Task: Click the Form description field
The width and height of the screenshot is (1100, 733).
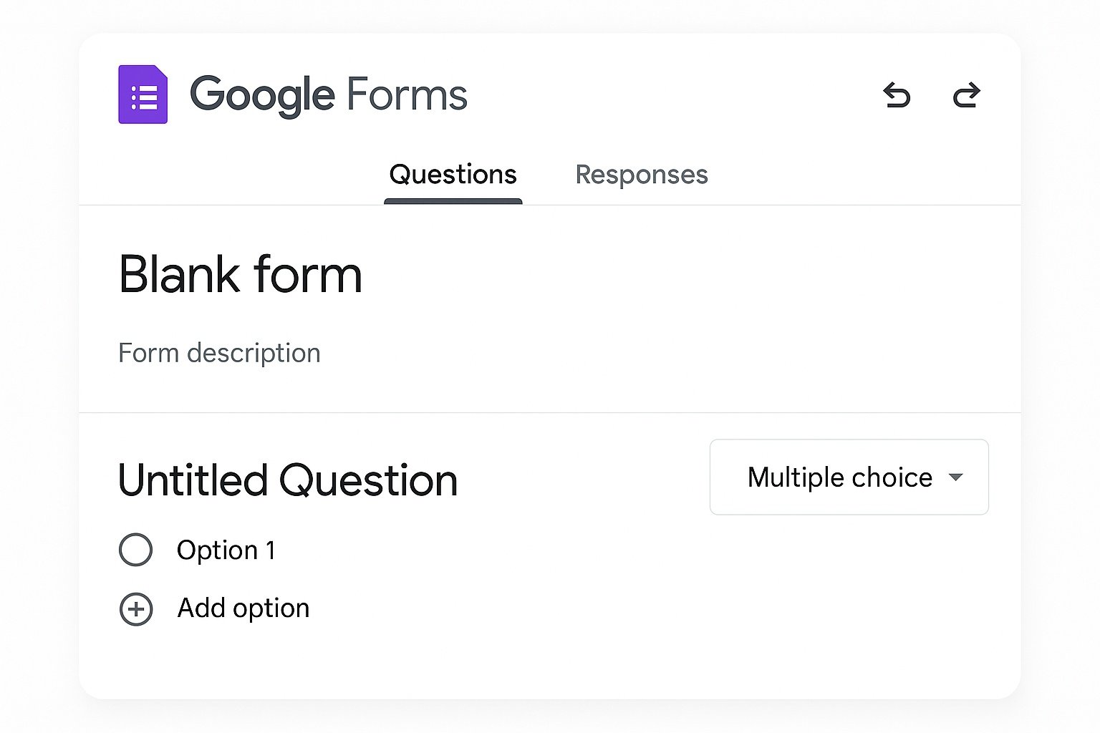Action: pyautogui.click(x=219, y=352)
